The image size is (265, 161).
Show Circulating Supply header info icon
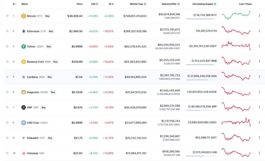(215, 4)
